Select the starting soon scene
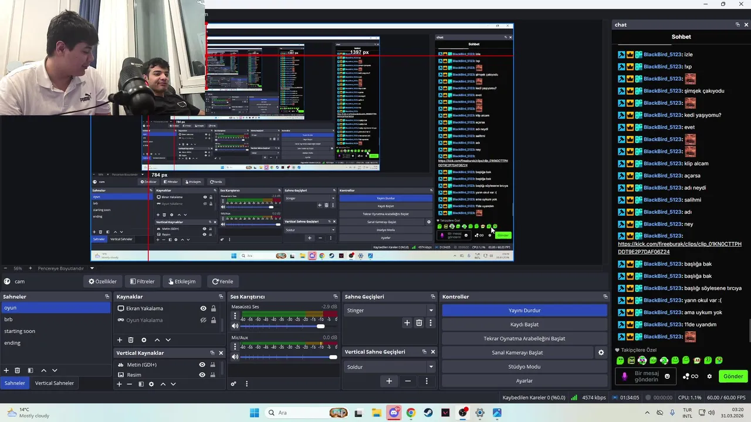751x422 pixels. tap(55, 331)
